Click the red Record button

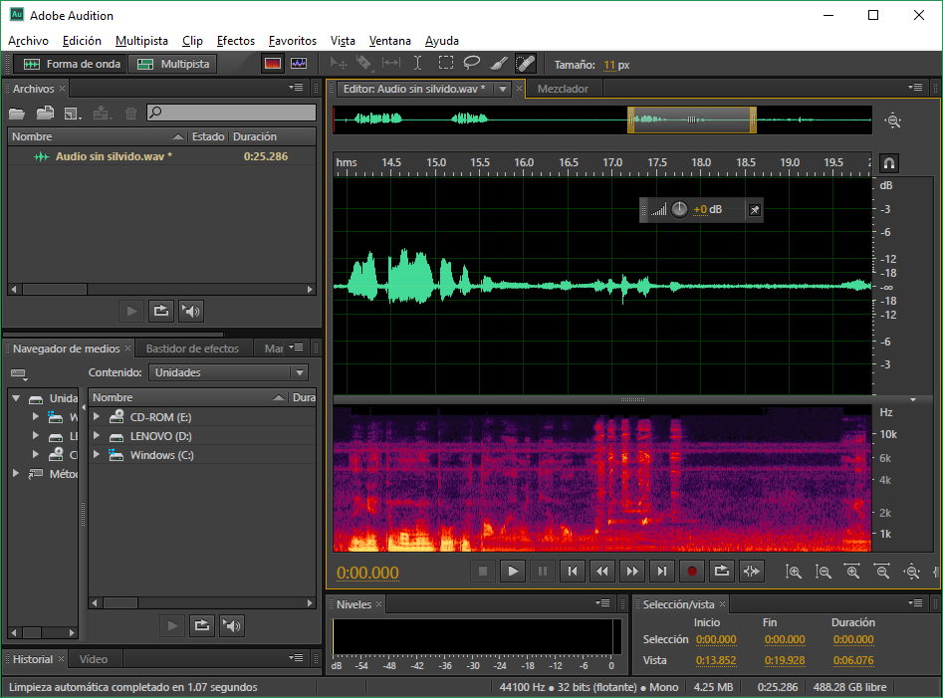click(x=692, y=572)
